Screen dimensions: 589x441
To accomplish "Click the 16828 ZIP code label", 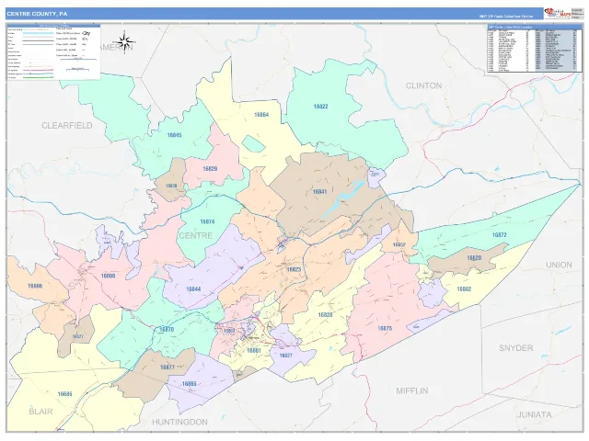I will pos(325,314).
